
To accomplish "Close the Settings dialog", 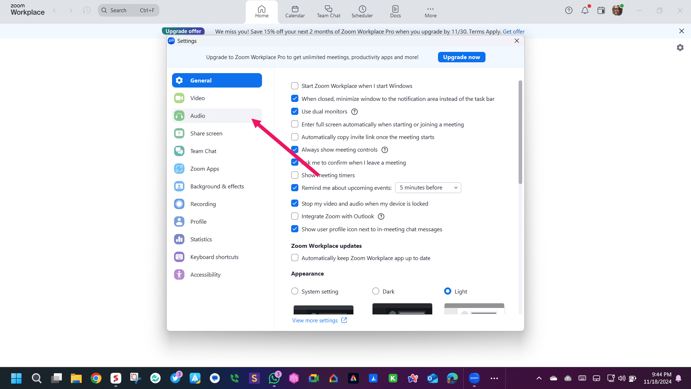I will coord(517,41).
